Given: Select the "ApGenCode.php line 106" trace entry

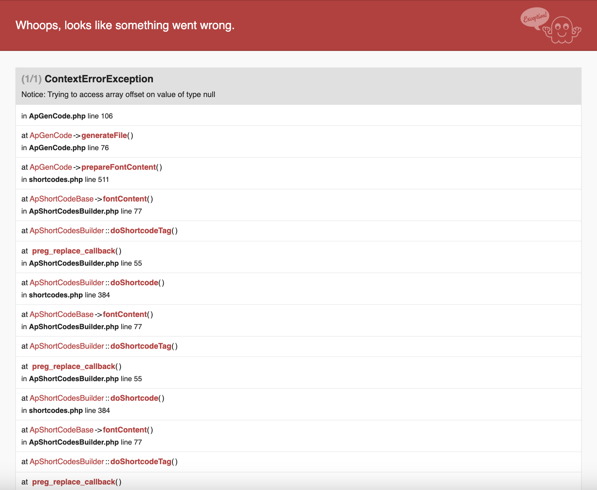Looking at the screenshot, I should [67, 116].
